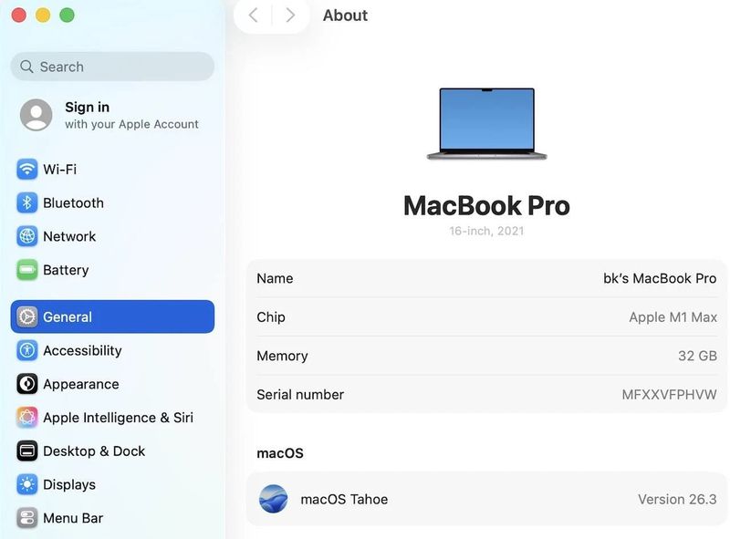Click the Appearance icon
Screen dimensions: 730x539
27,384
